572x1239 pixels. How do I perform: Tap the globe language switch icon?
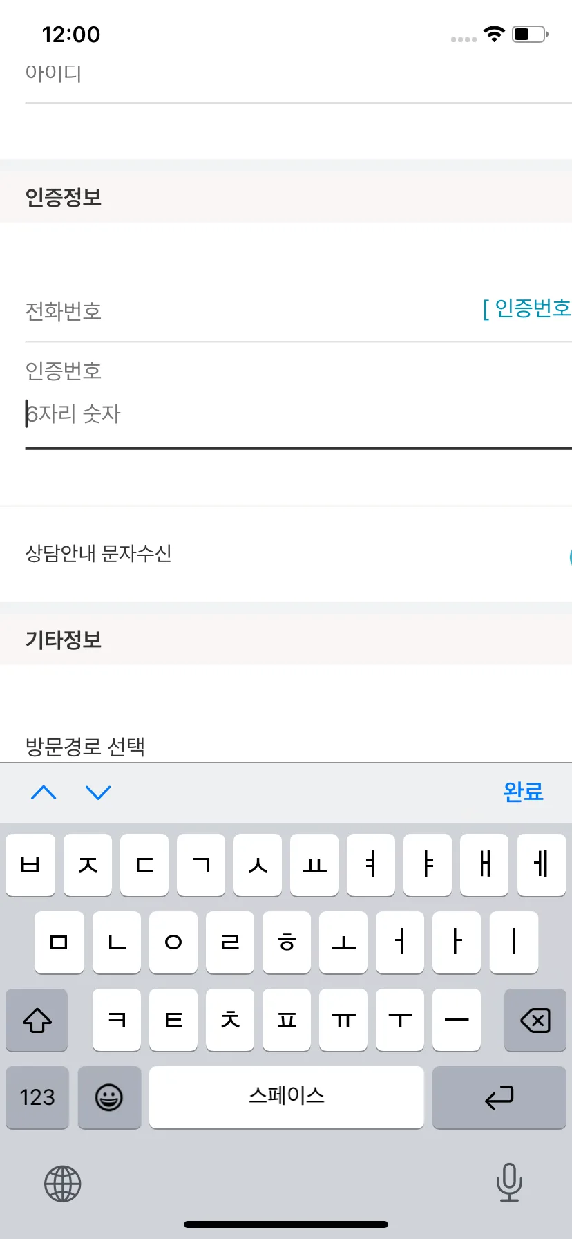[63, 1184]
